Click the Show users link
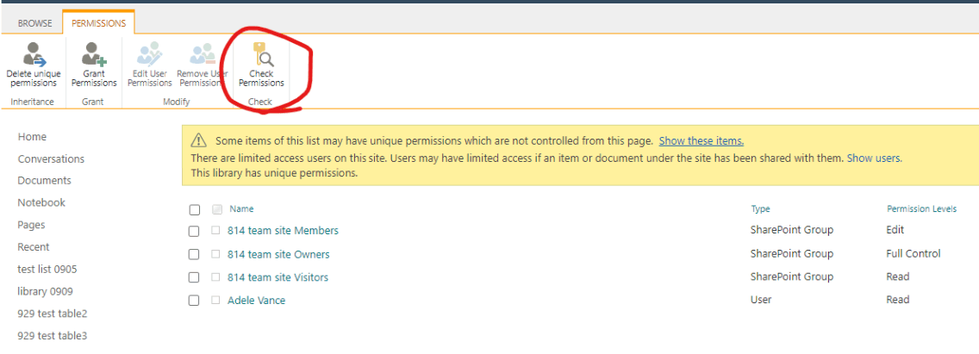979x354 pixels. [874, 158]
